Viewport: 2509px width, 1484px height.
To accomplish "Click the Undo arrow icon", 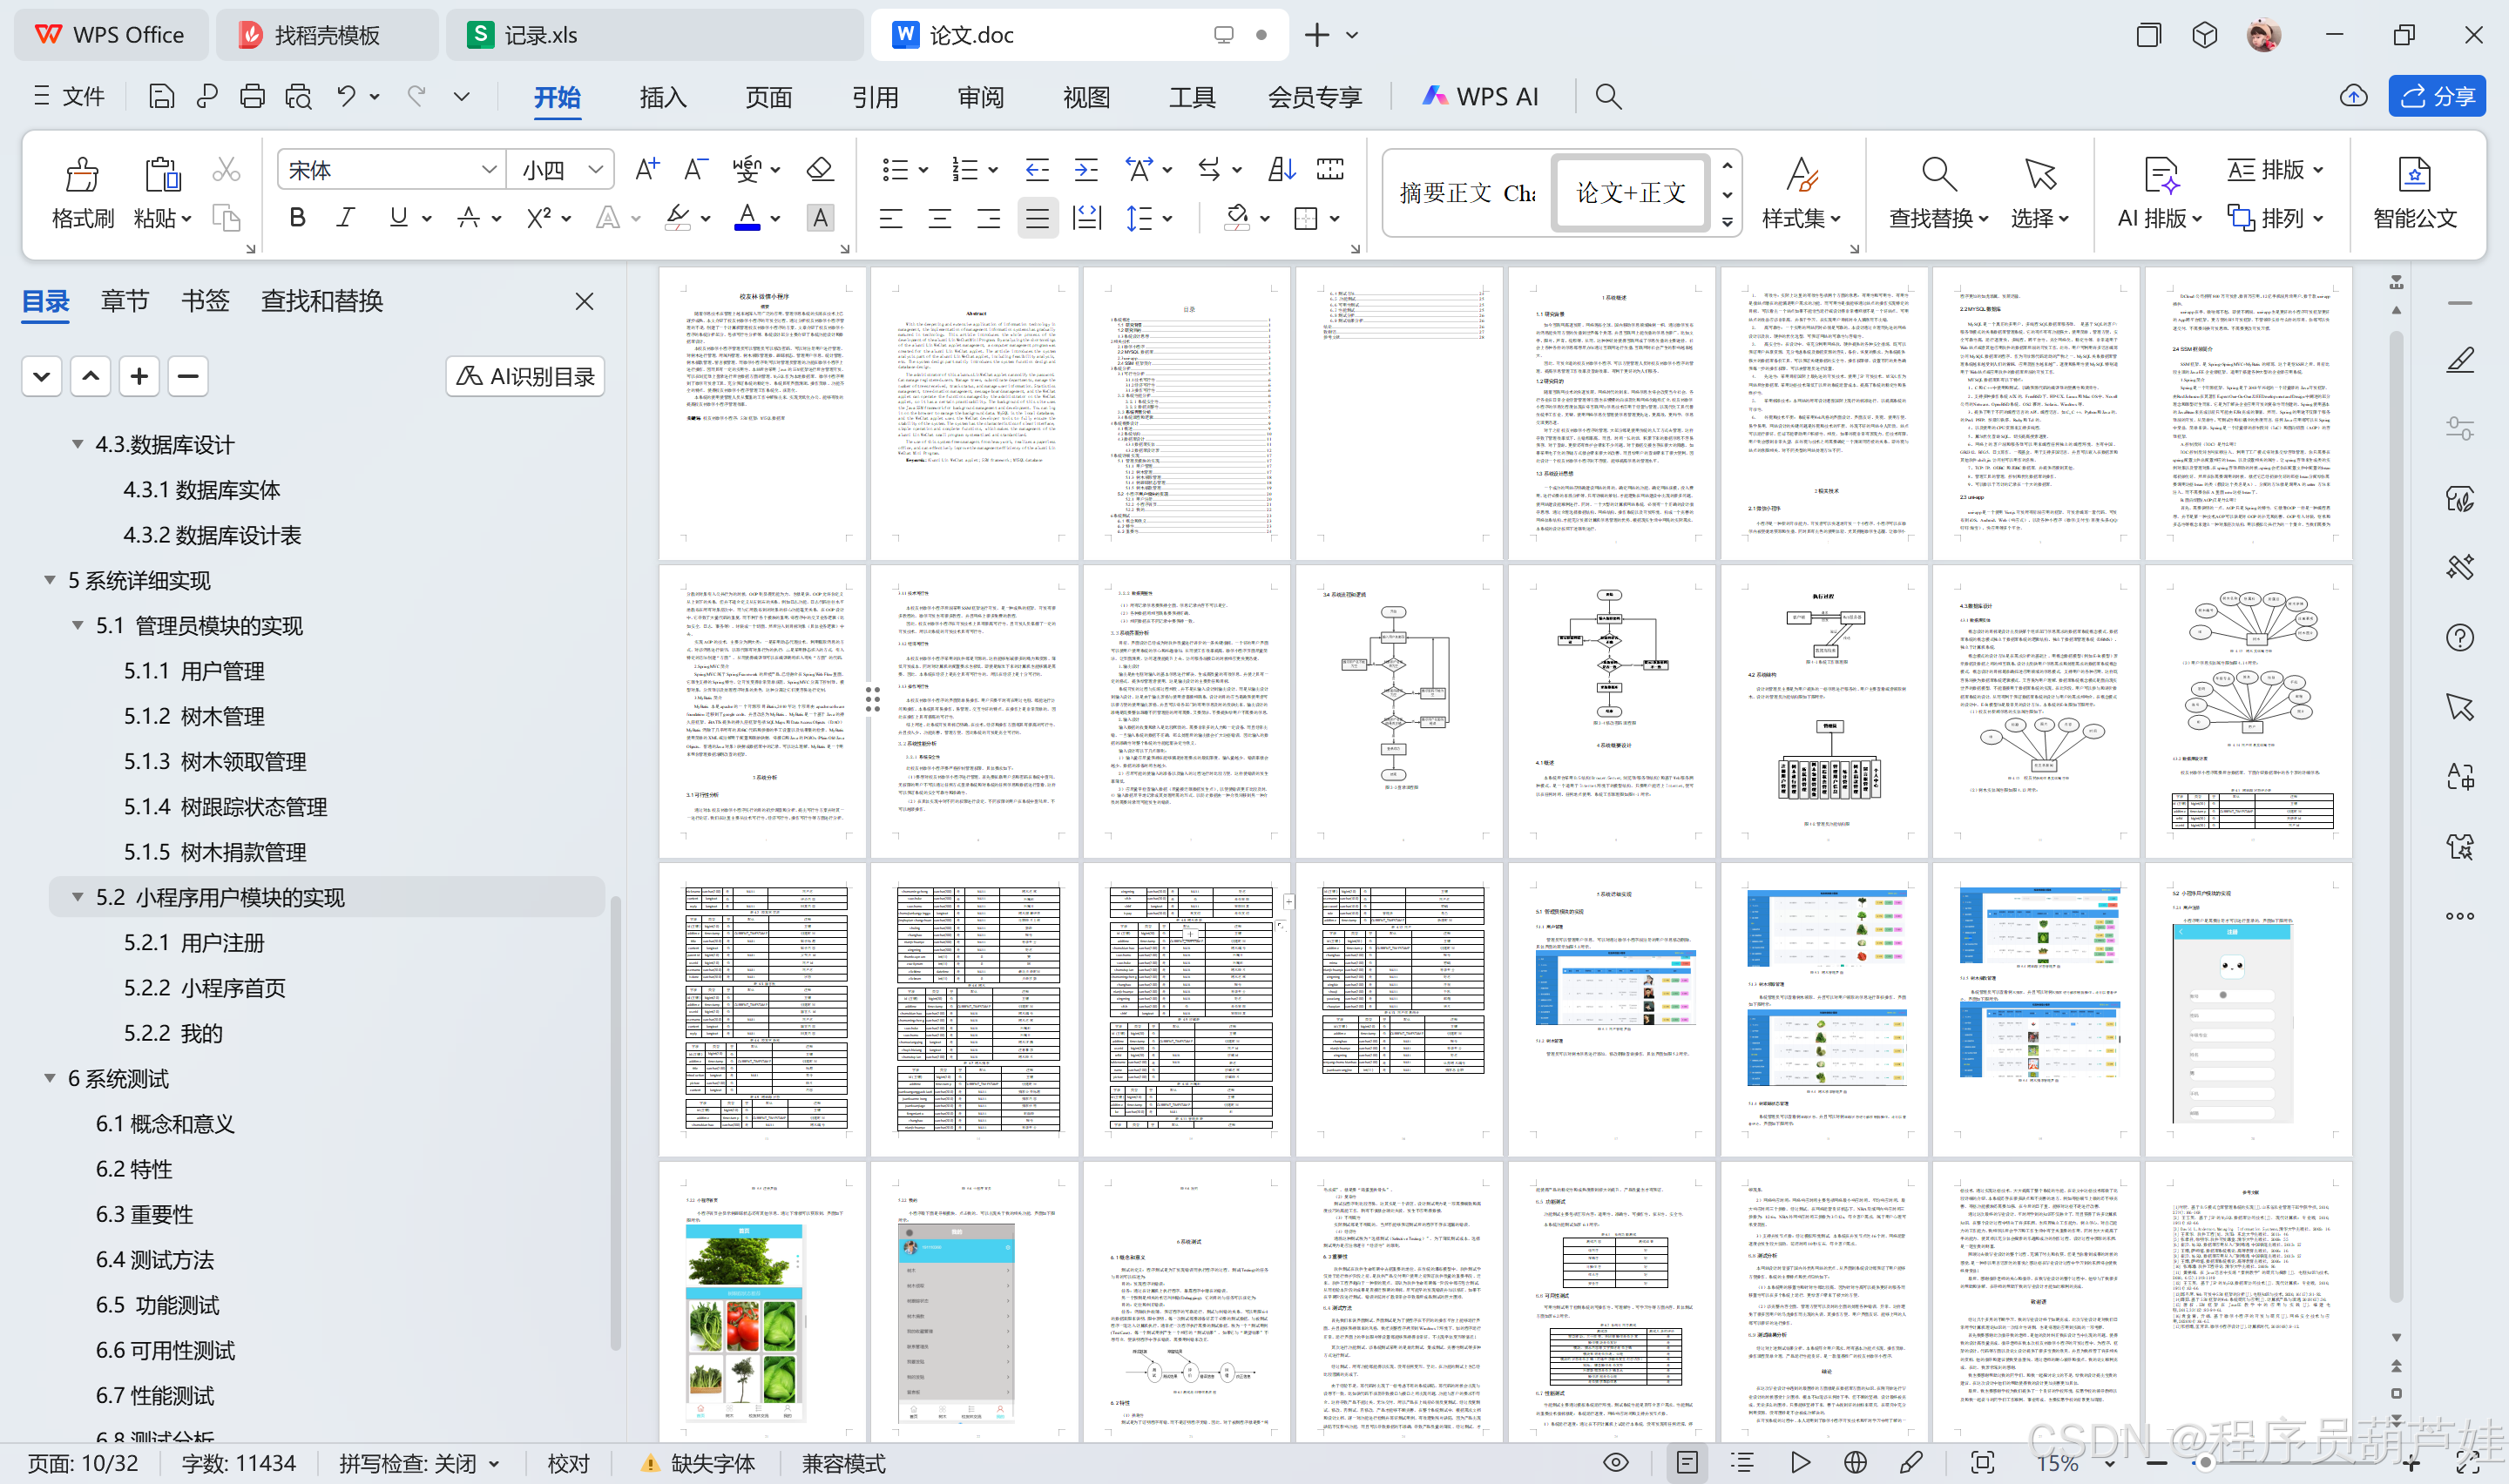I will pos(346,96).
